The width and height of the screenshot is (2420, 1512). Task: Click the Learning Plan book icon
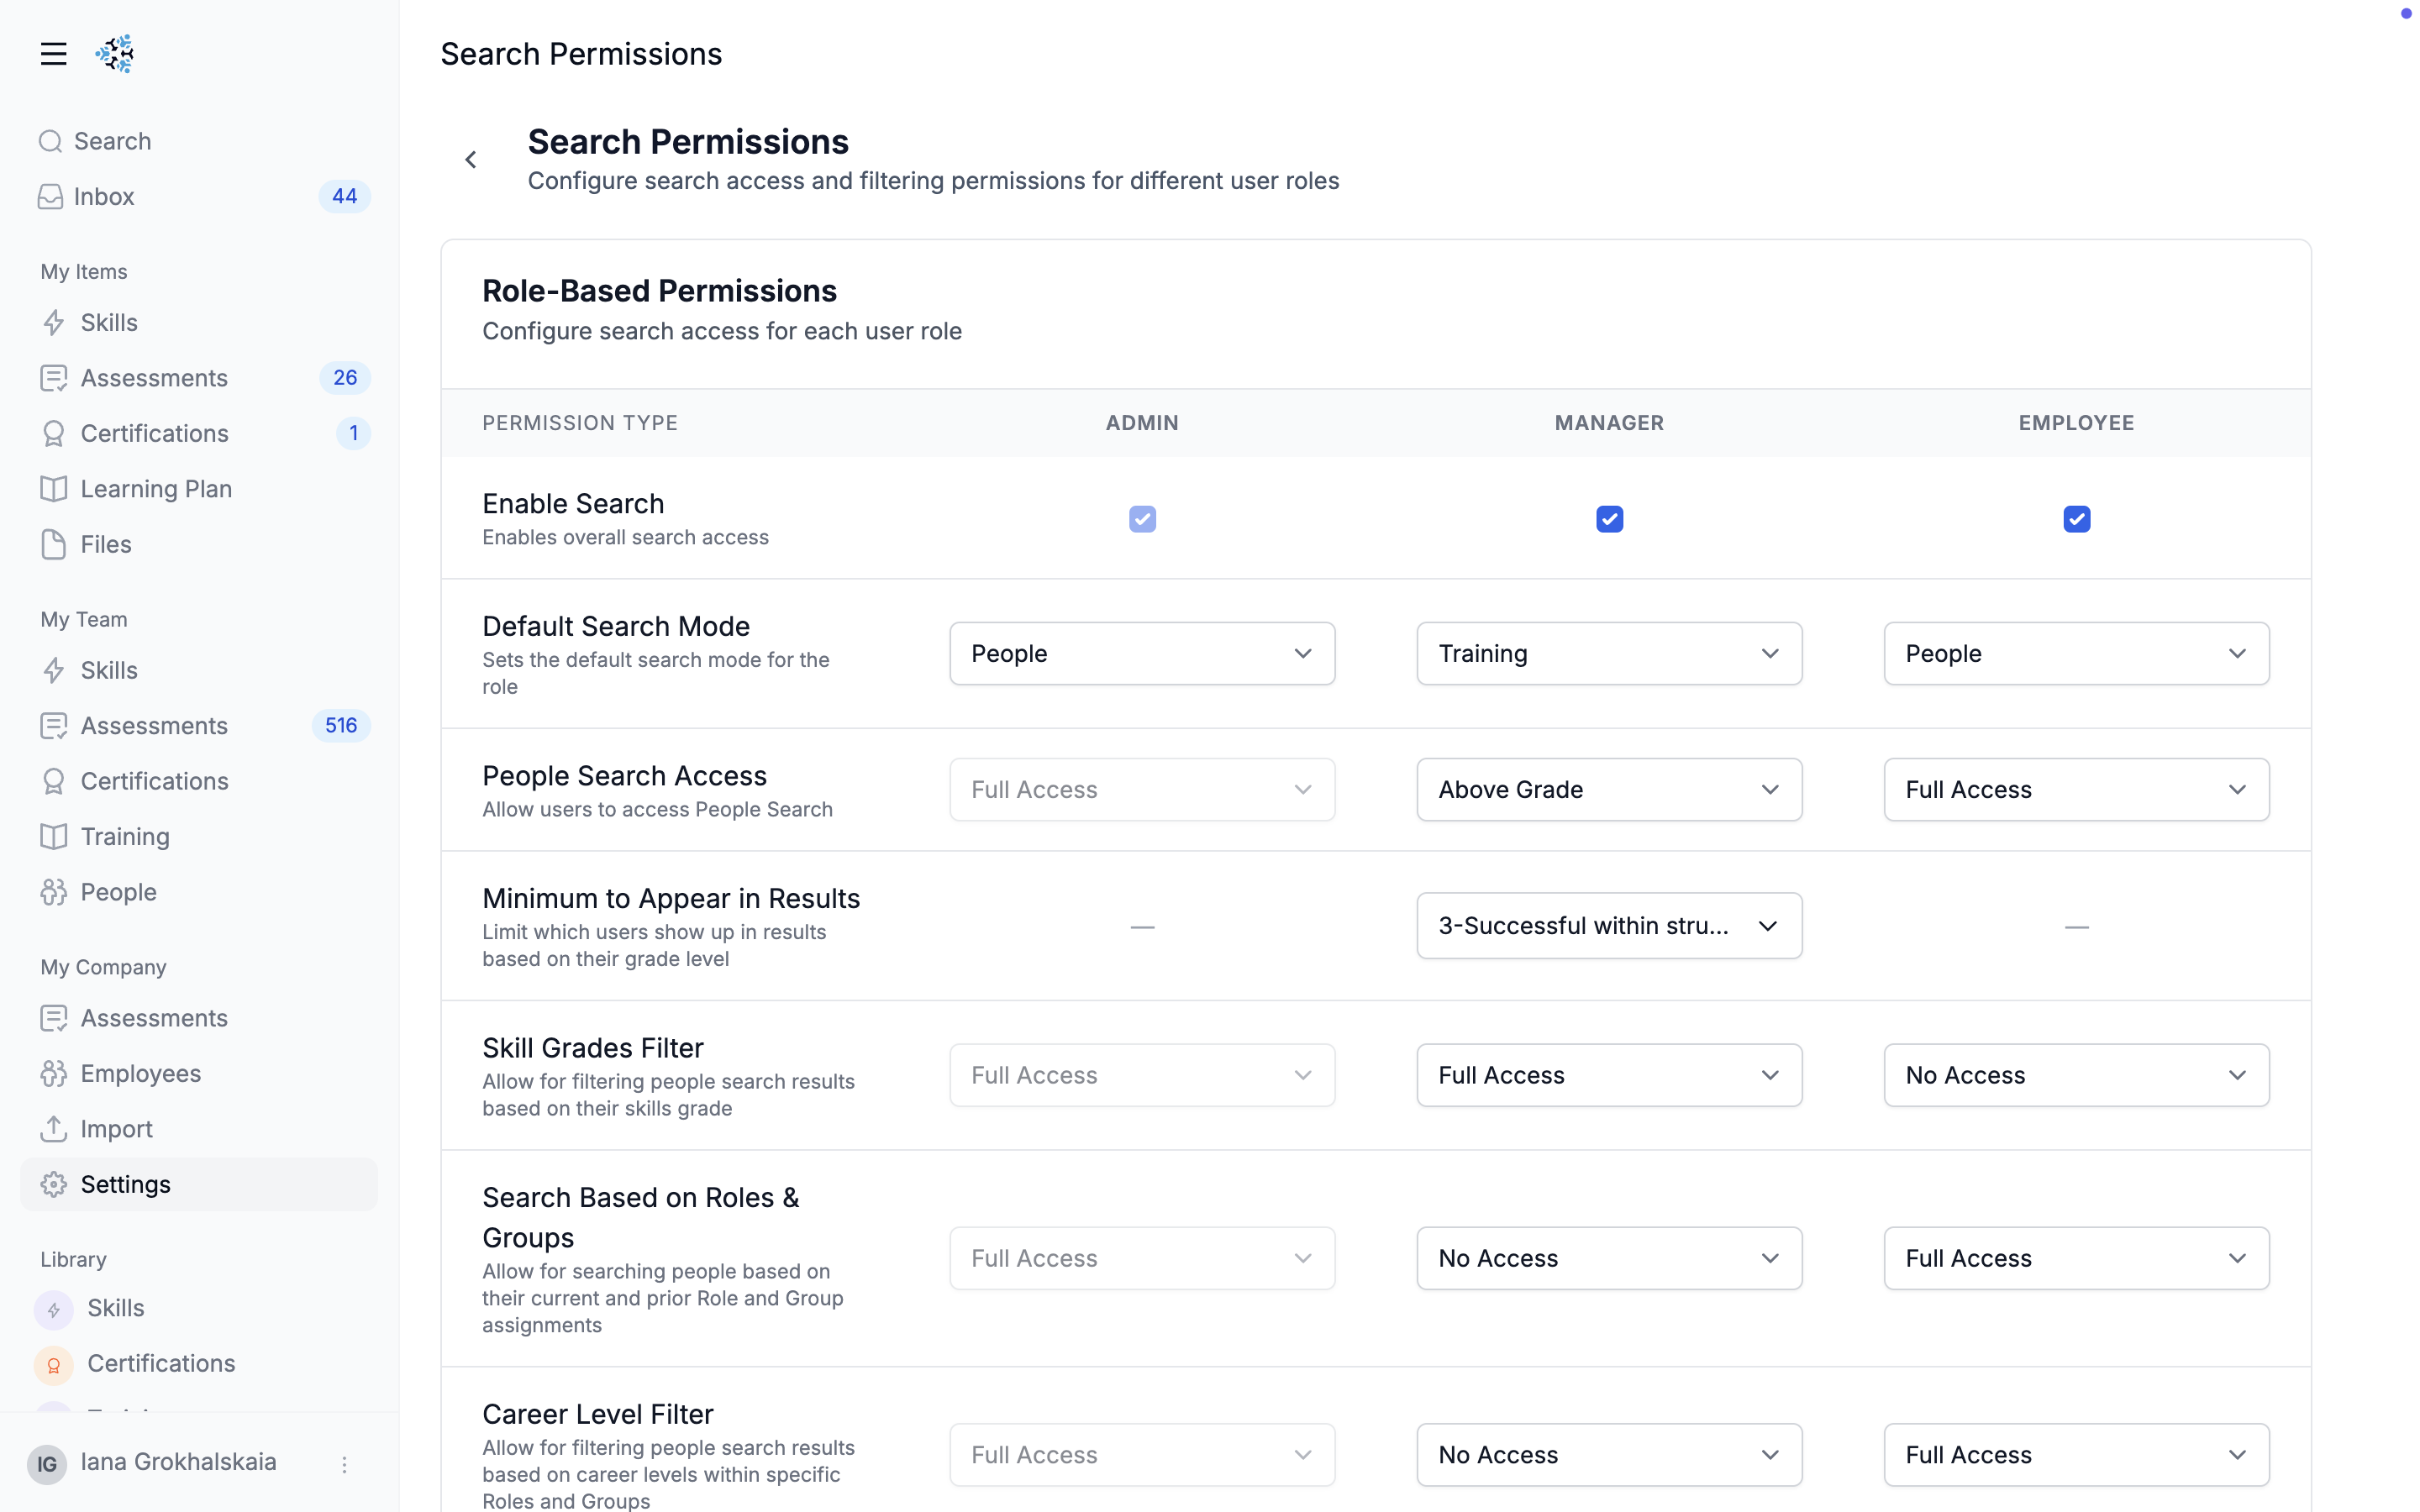[54, 489]
